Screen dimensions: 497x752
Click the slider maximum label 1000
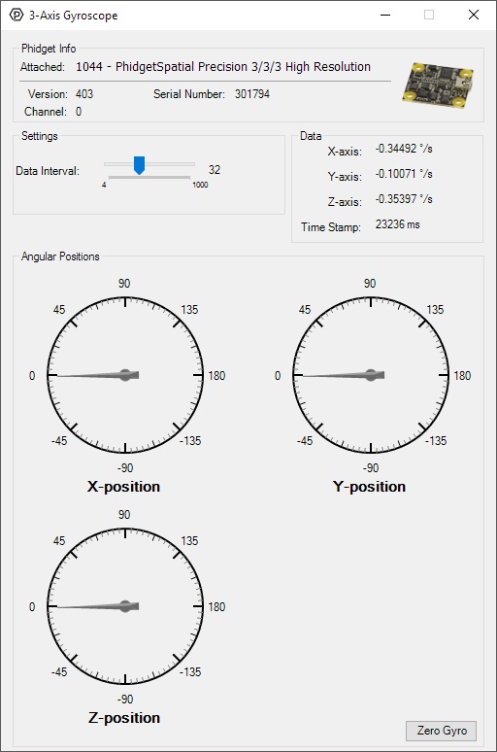point(200,185)
